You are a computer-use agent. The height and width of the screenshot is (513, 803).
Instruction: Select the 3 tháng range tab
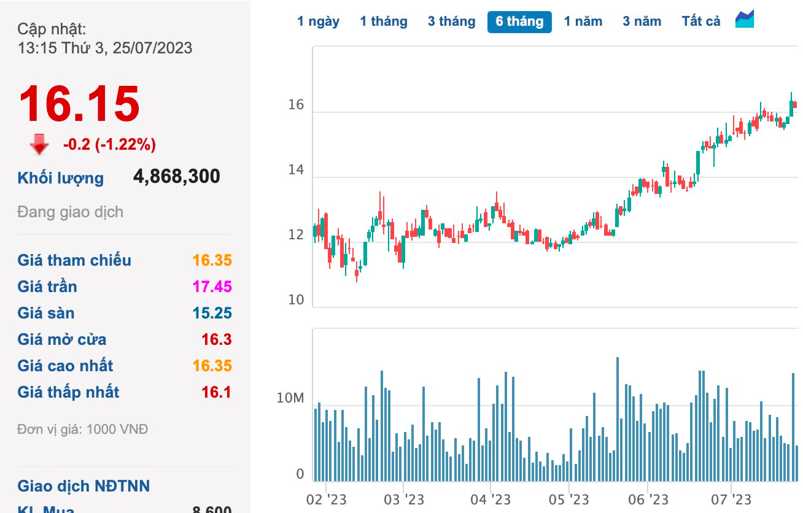click(452, 21)
